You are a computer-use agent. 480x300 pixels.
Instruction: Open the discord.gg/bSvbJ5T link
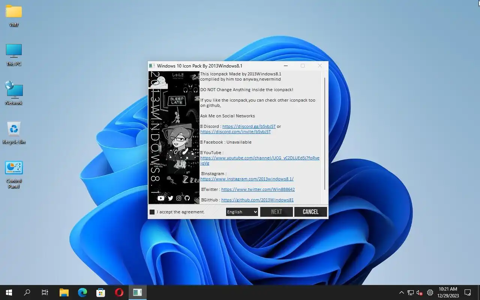tap(249, 126)
